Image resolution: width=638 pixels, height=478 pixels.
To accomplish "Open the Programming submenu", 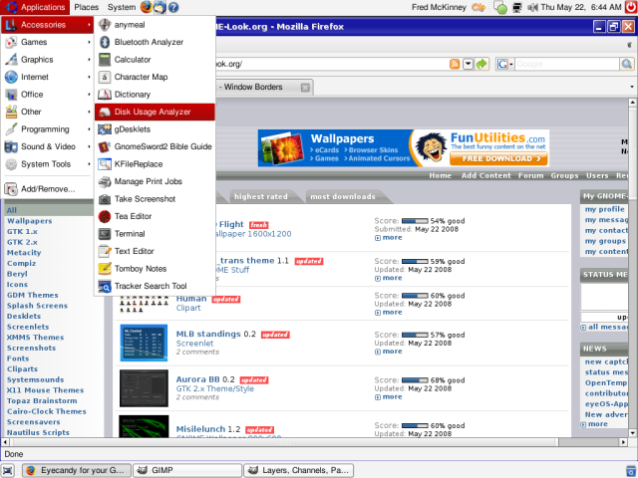I will coord(47,129).
